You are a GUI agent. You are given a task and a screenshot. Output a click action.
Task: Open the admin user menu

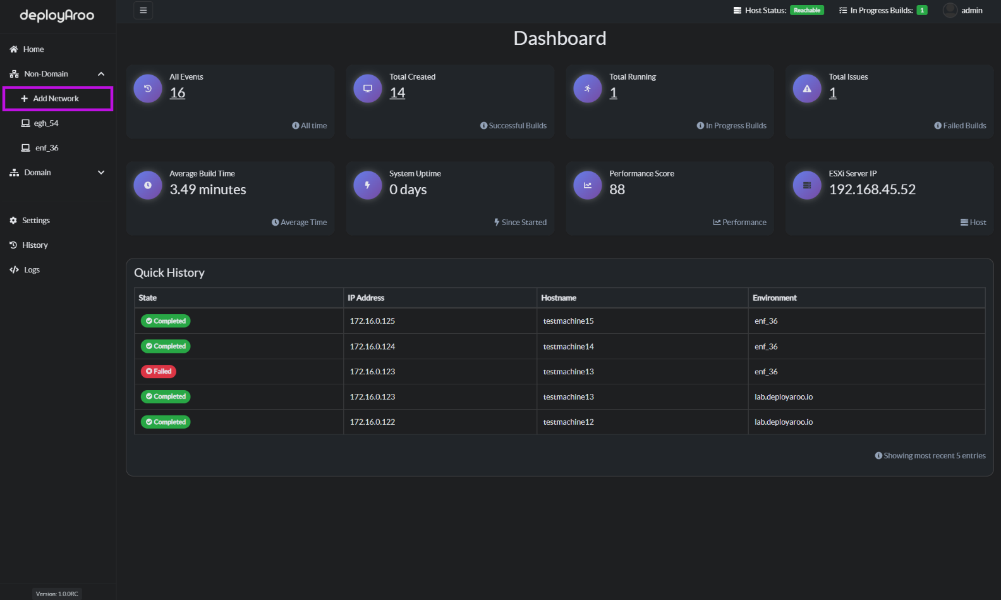tap(963, 10)
